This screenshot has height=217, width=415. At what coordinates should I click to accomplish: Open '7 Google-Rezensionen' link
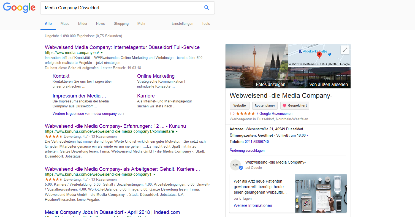point(274,113)
